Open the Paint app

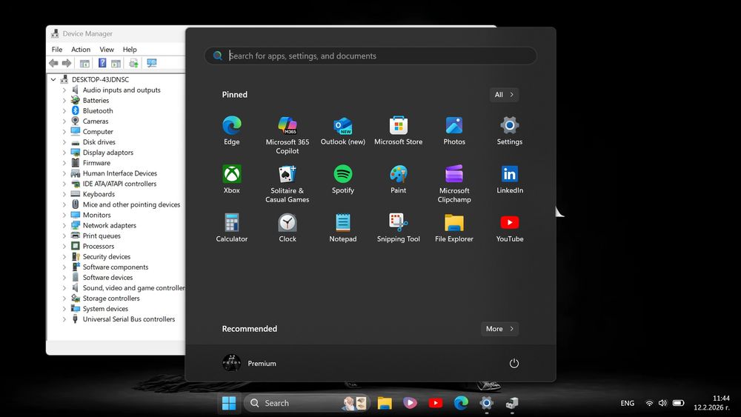[x=399, y=179]
